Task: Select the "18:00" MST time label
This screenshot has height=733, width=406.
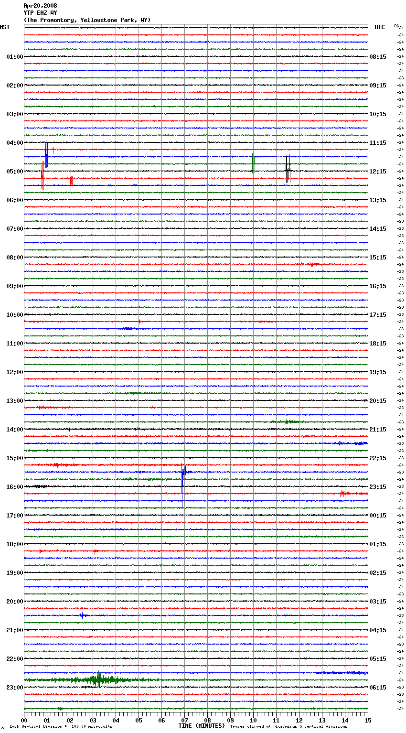Action: pos(15,544)
